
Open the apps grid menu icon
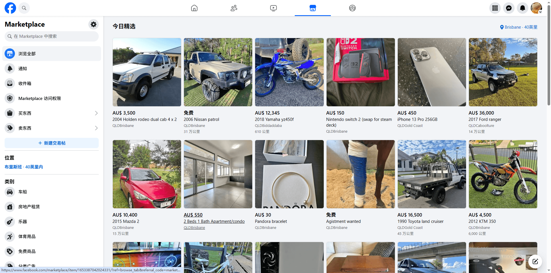click(x=495, y=8)
